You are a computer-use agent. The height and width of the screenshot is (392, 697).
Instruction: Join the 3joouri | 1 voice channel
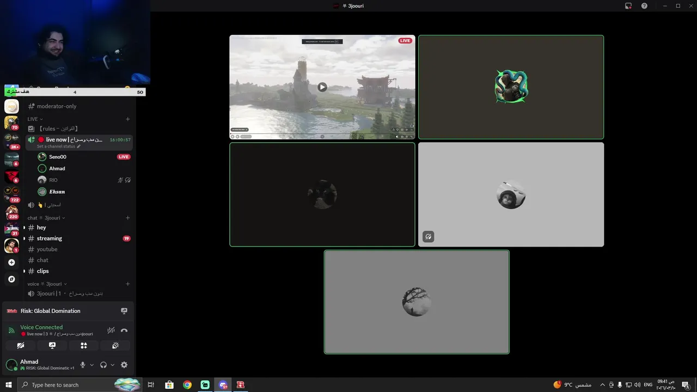coord(80,293)
